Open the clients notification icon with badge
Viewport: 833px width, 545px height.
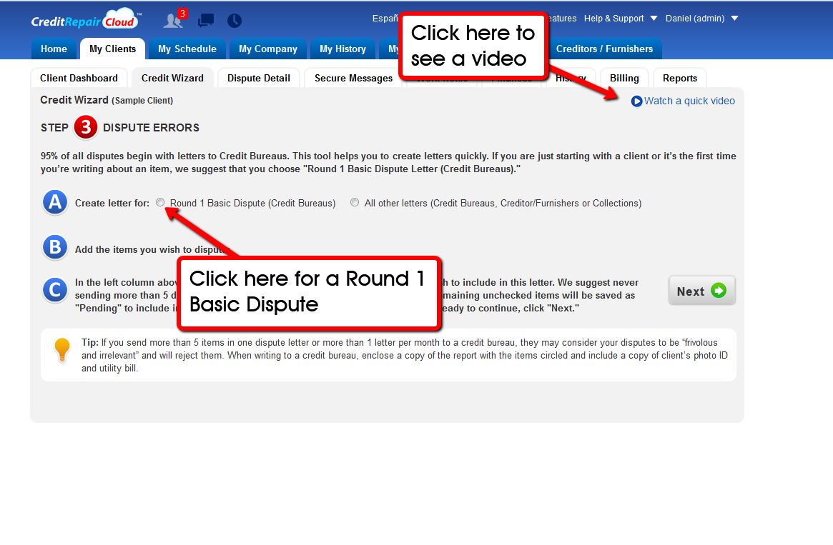pyautogui.click(x=174, y=19)
